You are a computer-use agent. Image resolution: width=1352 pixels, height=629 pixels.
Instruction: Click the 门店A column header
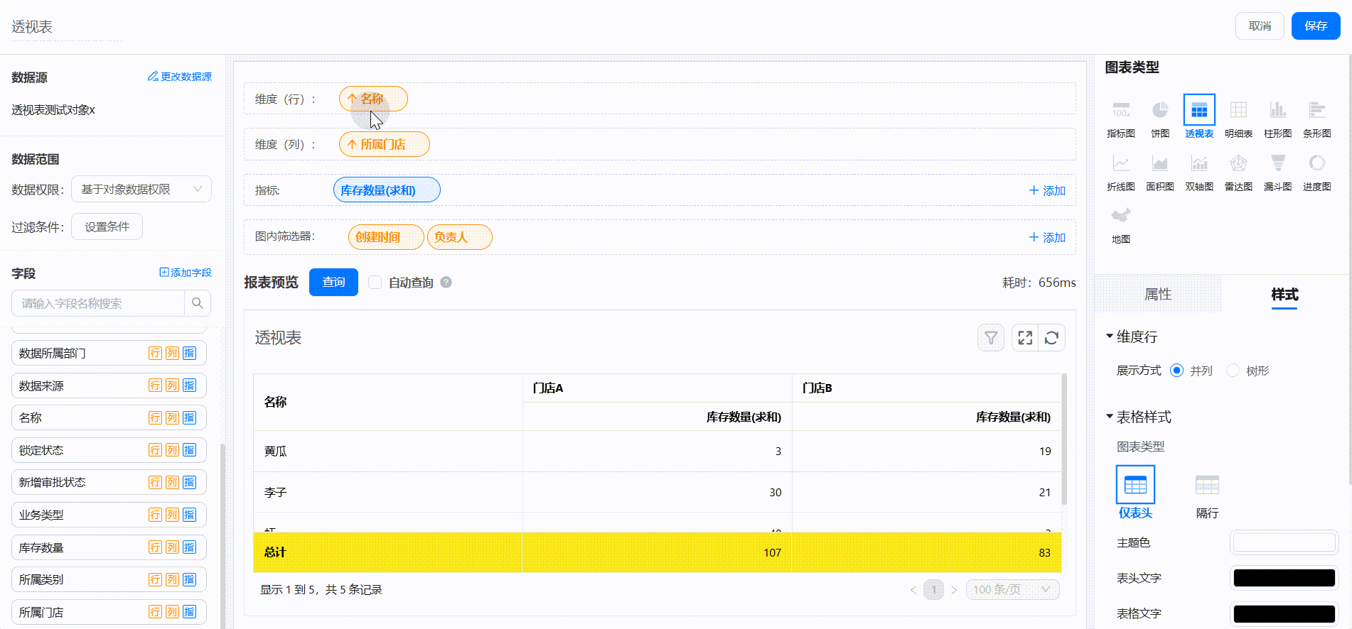[x=658, y=388]
